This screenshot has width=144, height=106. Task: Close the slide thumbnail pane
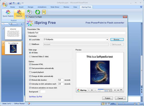(x=22, y=24)
